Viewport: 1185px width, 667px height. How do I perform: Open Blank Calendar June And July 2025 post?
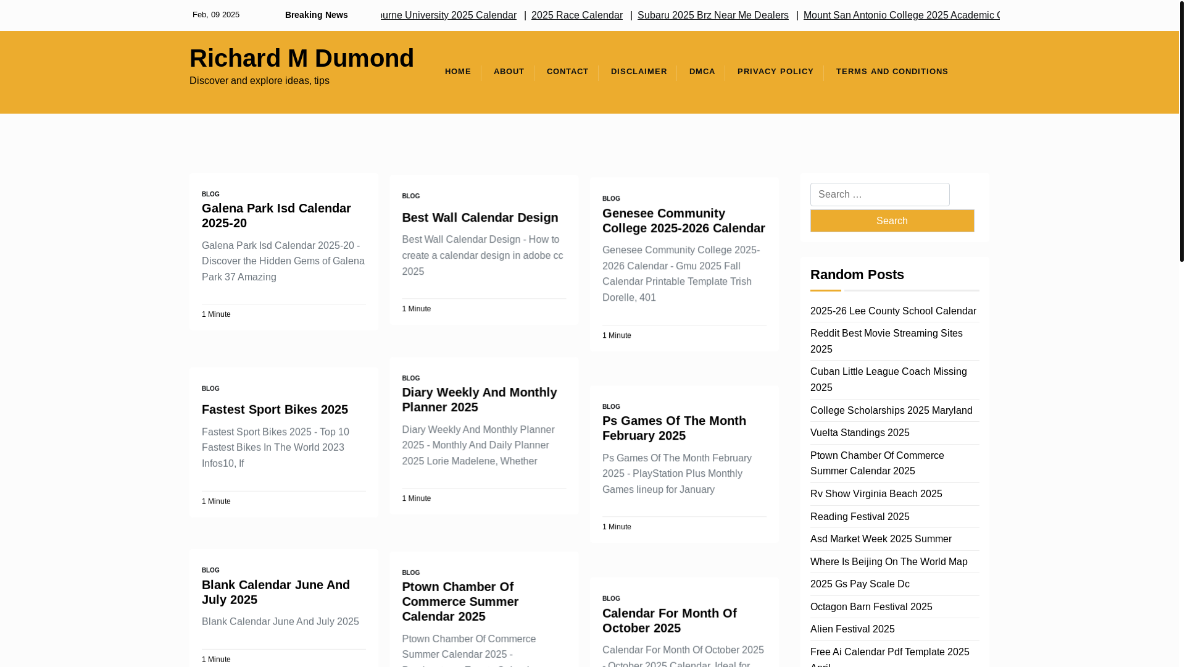click(276, 592)
